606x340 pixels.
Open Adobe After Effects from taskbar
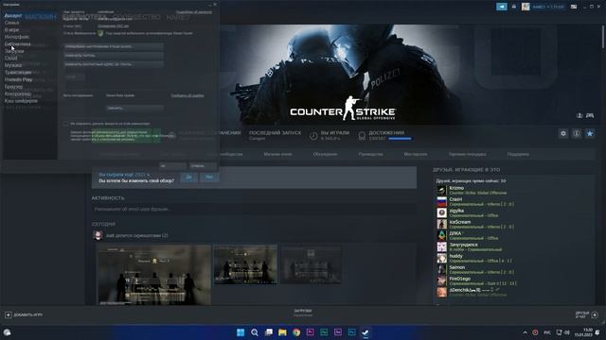tap(338, 331)
